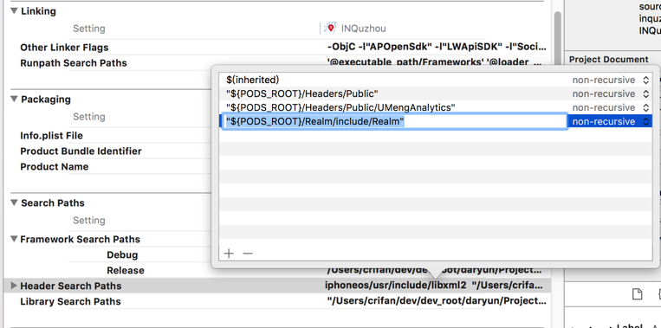Select Header Search Paths setting row
The height and width of the screenshot is (328, 661).
click(277, 286)
